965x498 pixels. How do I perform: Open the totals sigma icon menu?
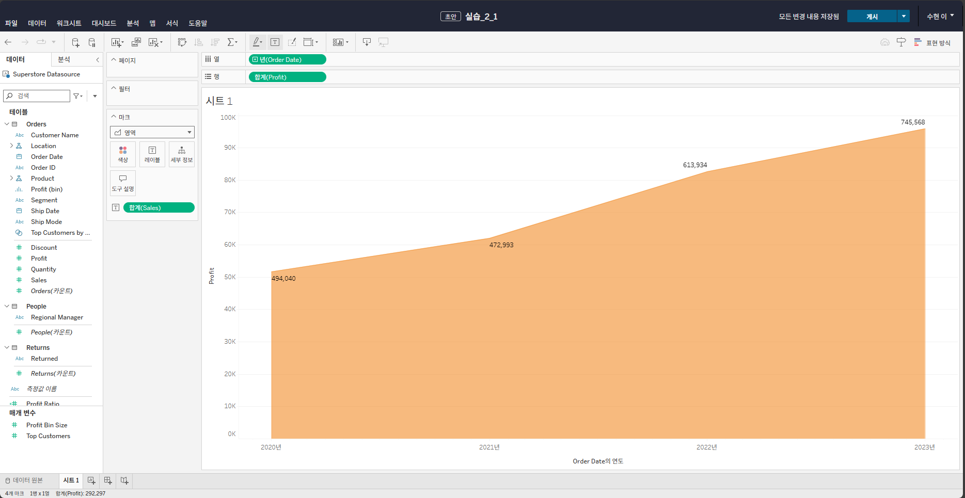232,42
